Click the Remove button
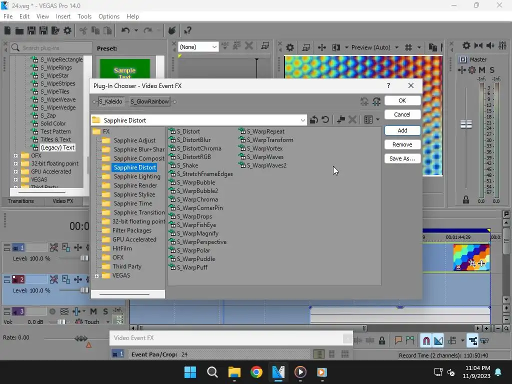This screenshot has width=512, height=384. click(x=402, y=144)
